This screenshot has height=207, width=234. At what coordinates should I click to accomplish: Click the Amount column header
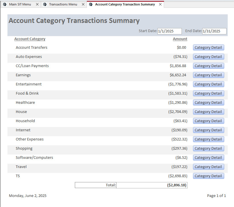[x=180, y=39]
